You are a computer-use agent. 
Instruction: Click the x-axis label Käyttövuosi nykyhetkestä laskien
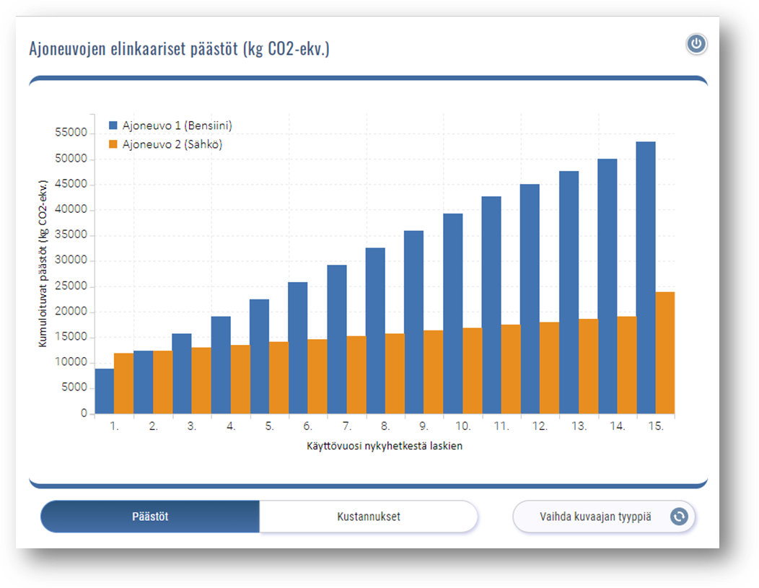tap(384, 446)
